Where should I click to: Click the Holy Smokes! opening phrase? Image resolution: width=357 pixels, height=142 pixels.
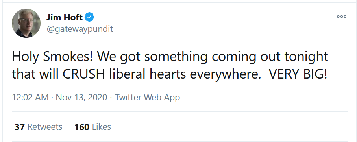point(52,57)
